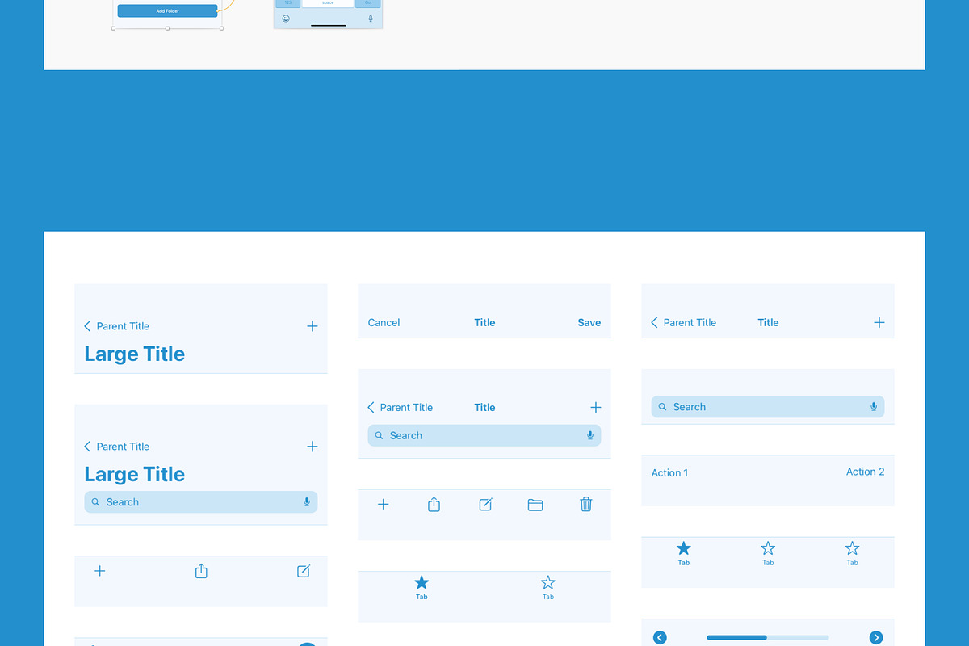The image size is (969, 646).
Task: Click the next arrow button beside the progress bar
Action: click(876, 638)
